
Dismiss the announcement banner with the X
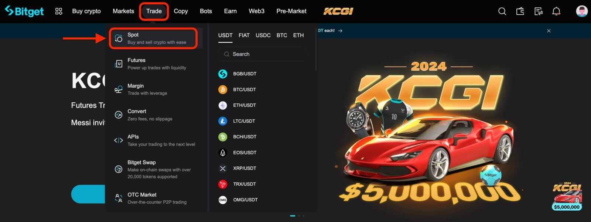[x=549, y=31]
